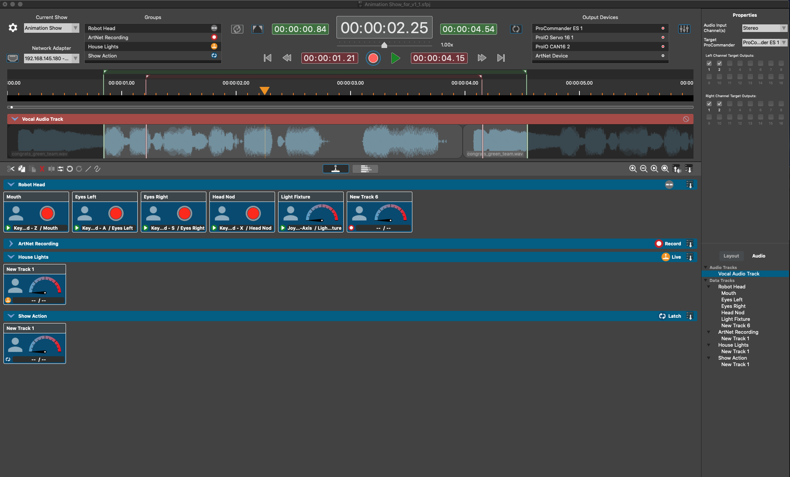Image resolution: width=790 pixels, height=477 pixels.
Task: Switch to the Audio tab
Action: coord(759,256)
